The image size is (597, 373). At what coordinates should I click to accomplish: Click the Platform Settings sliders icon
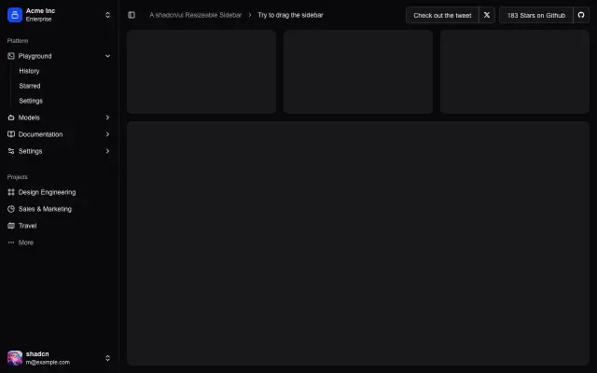[x=11, y=151]
